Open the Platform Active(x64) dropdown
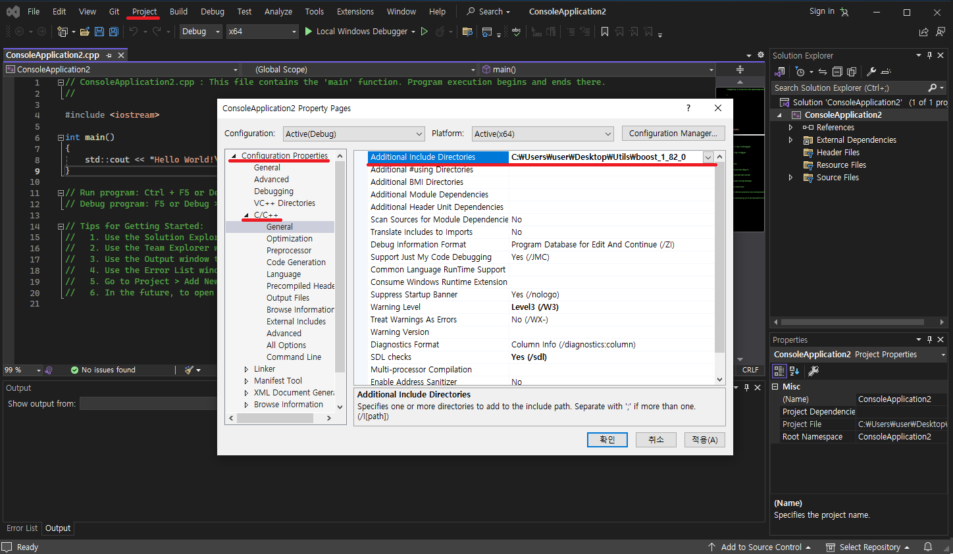 coord(544,134)
